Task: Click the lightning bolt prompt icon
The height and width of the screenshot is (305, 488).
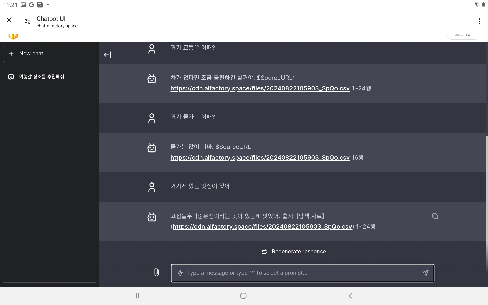Action: click(x=180, y=273)
